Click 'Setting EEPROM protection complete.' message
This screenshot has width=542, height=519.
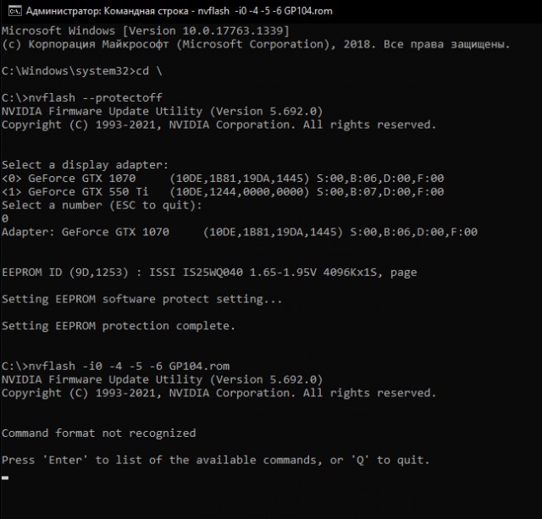[x=119, y=326]
